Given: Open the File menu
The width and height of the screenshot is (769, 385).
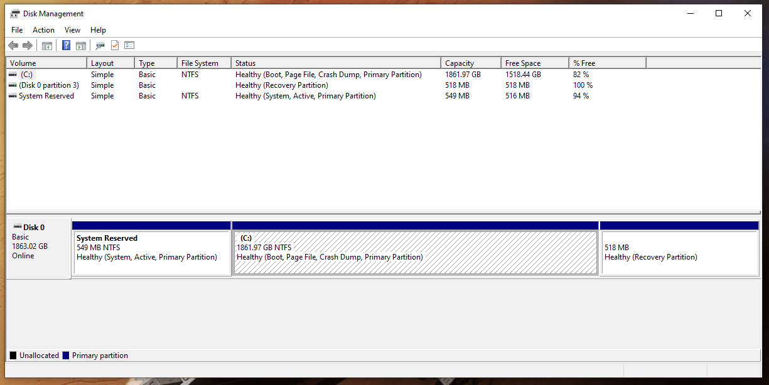Looking at the screenshot, I should click(x=16, y=29).
